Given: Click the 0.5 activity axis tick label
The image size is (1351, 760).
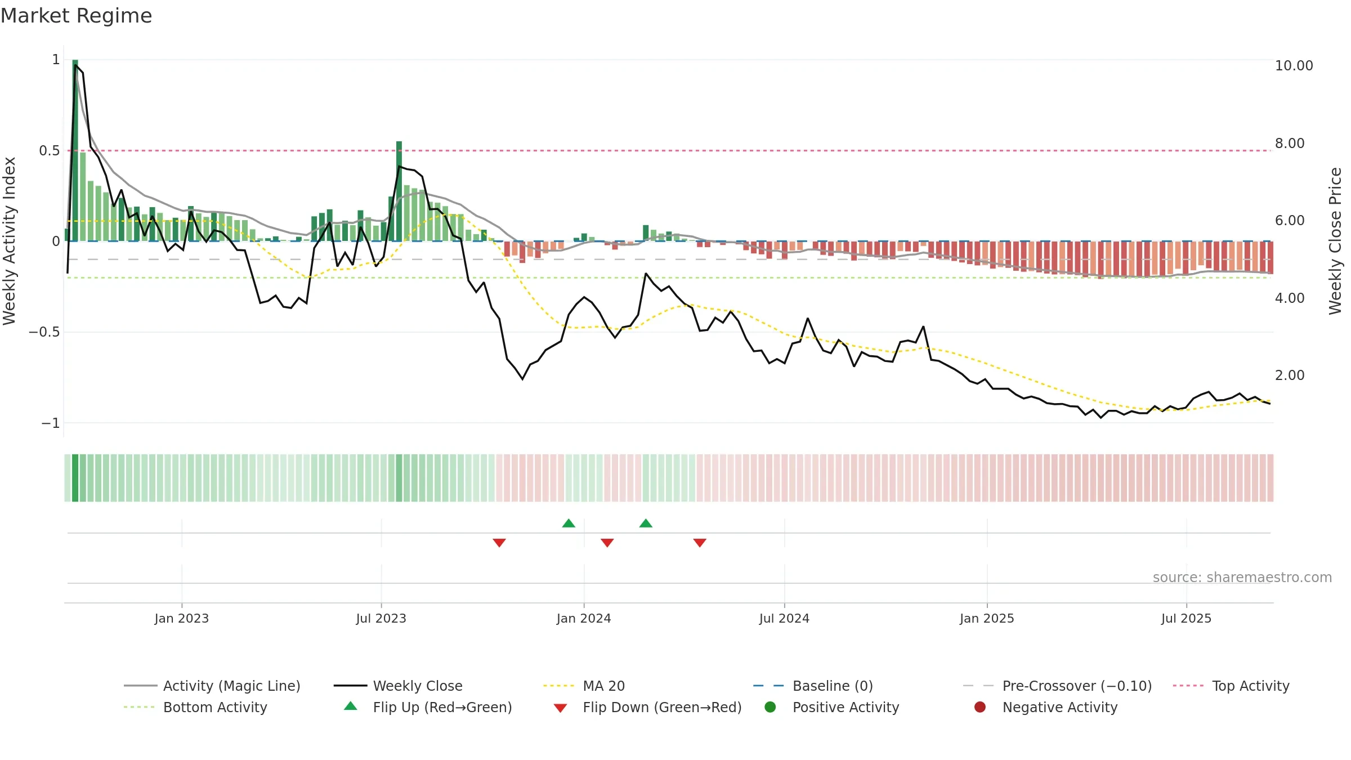Looking at the screenshot, I should click(50, 150).
